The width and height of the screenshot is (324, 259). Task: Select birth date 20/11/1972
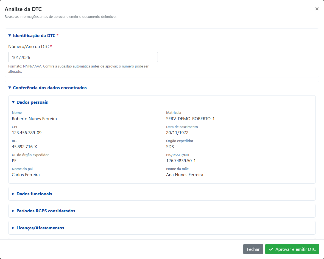pos(177,133)
